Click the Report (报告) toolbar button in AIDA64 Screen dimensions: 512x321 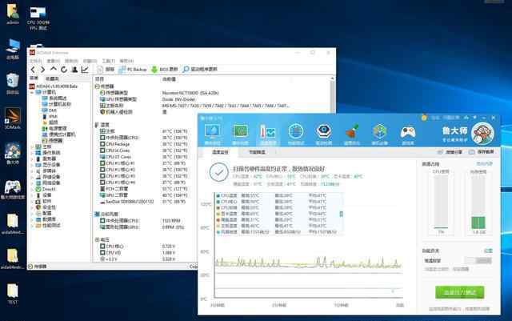(106, 70)
